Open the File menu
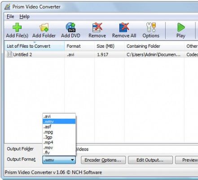 point(10,17)
